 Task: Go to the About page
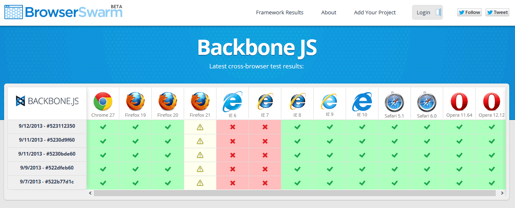click(x=329, y=12)
